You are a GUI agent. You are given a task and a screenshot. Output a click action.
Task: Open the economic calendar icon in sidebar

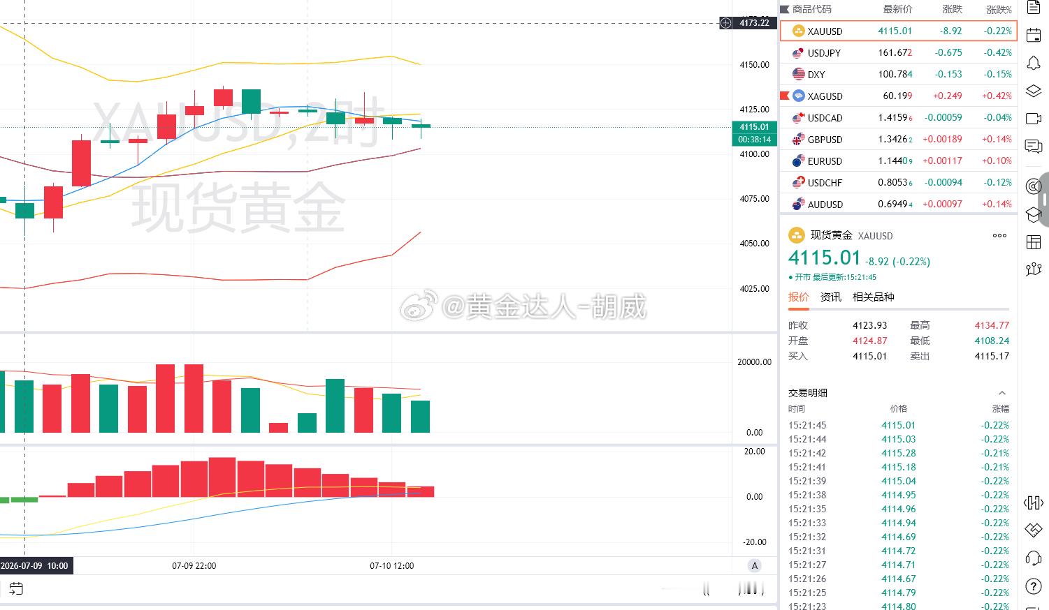click(1034, 34)
